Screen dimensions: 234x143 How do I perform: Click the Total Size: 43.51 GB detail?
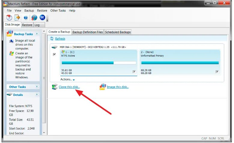tap(21, 121)
